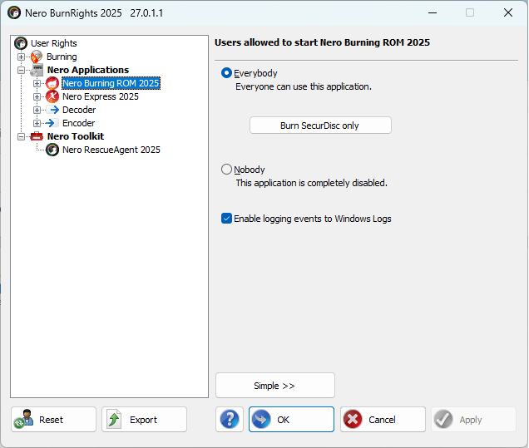Reset user rights with Reset button
529x448 pixels.
53,420
